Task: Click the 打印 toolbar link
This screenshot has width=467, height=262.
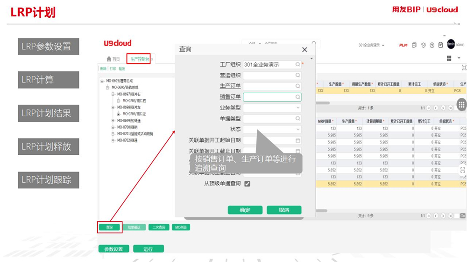Action: (113, 69)
